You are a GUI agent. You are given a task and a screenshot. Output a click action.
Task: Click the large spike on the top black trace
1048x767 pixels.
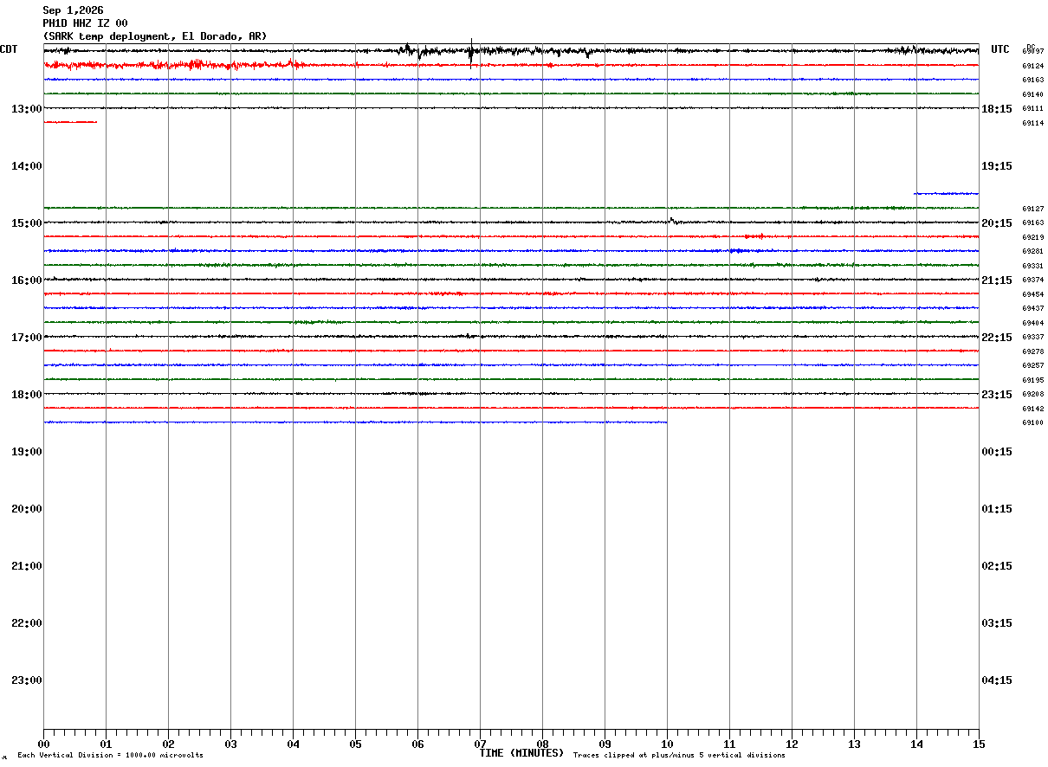470,52
